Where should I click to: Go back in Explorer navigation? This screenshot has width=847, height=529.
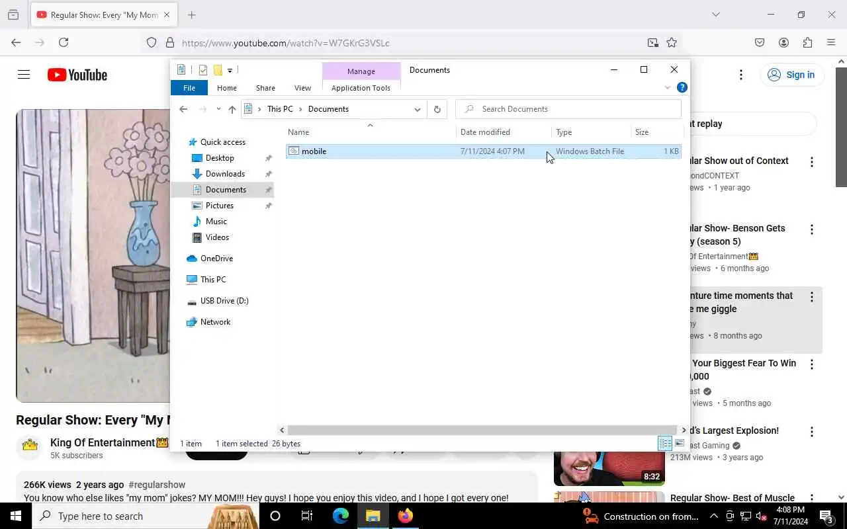pos(183,109)
